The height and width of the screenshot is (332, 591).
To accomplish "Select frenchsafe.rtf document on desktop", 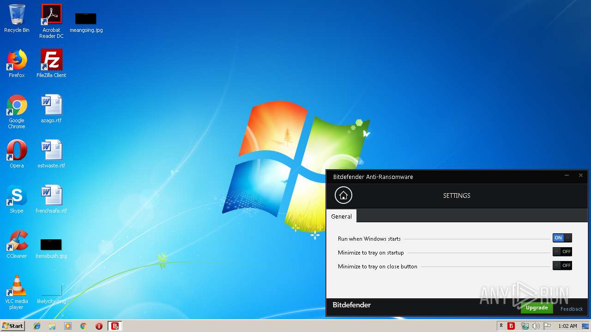I will [x=51, y=199].
